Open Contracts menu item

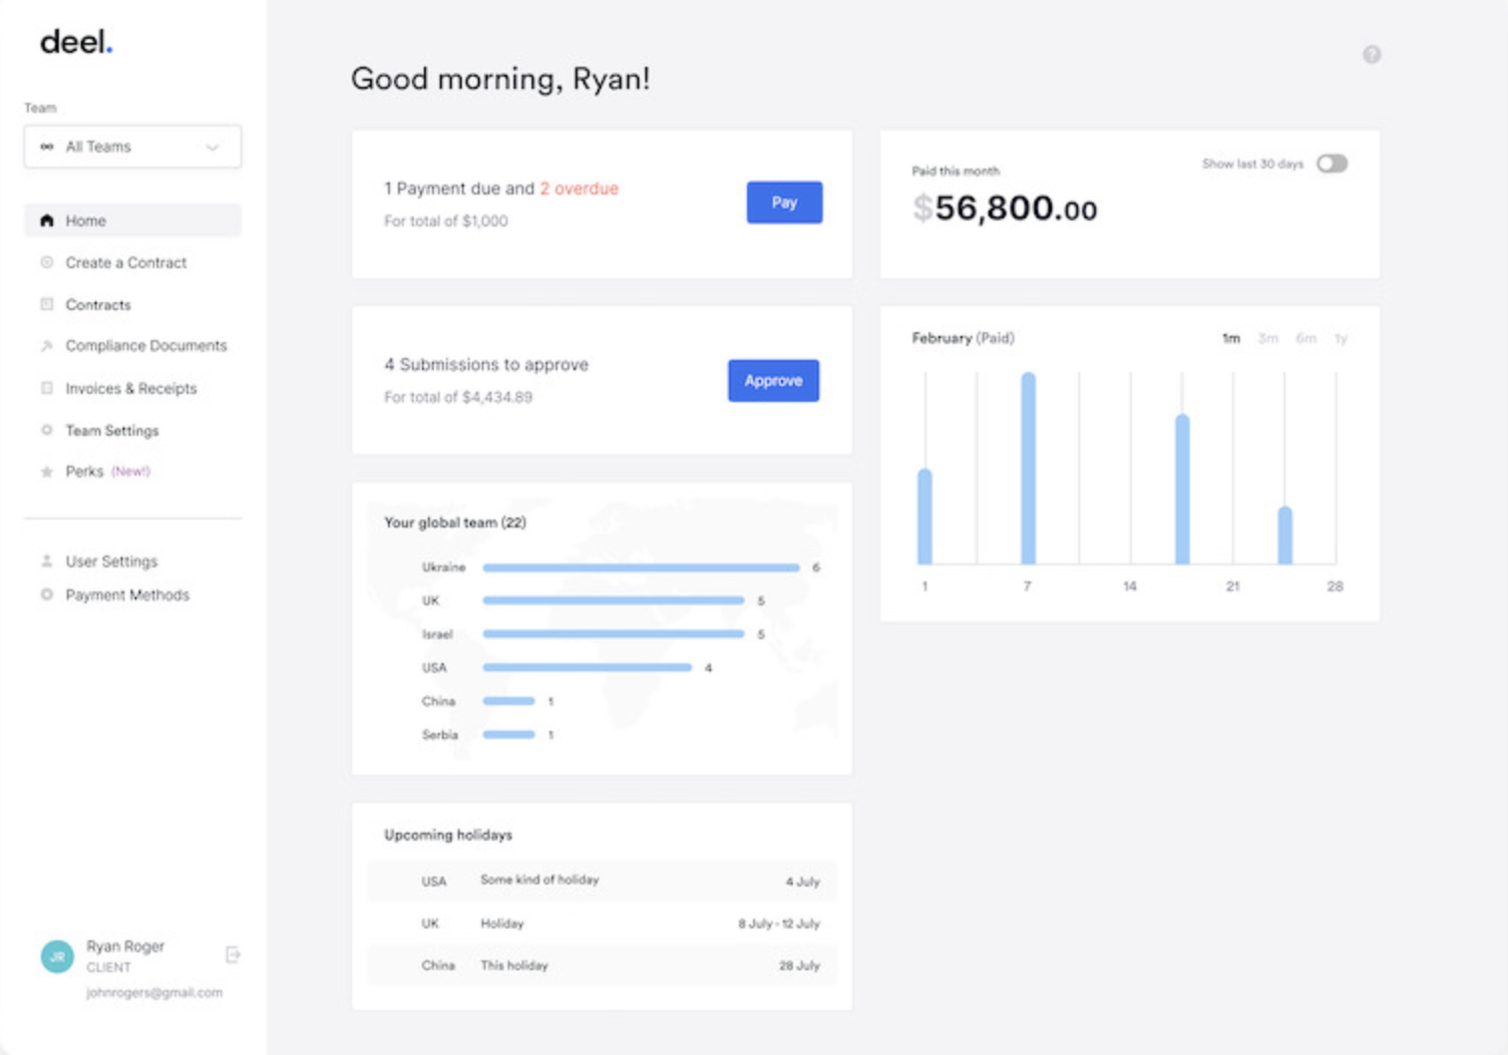pos(98,304)
